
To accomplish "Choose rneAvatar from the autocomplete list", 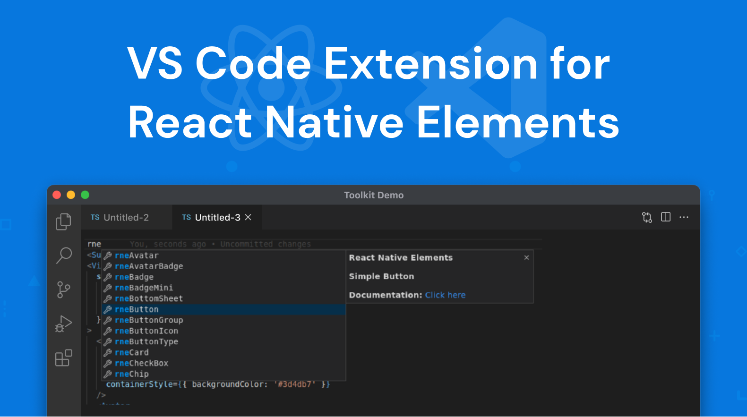I will (137, 255).
